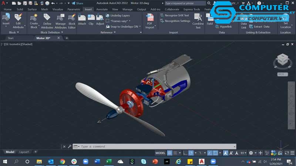Open Recognition Settings

tap(175, 21)
